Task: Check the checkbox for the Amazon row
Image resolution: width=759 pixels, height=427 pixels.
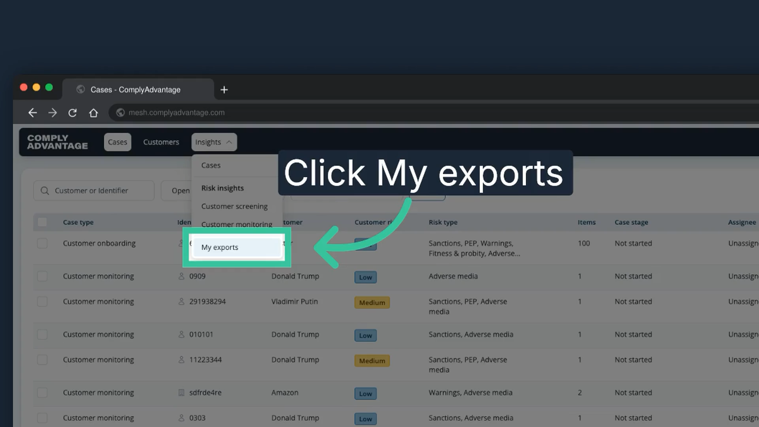Action: [x=42, y=393]
